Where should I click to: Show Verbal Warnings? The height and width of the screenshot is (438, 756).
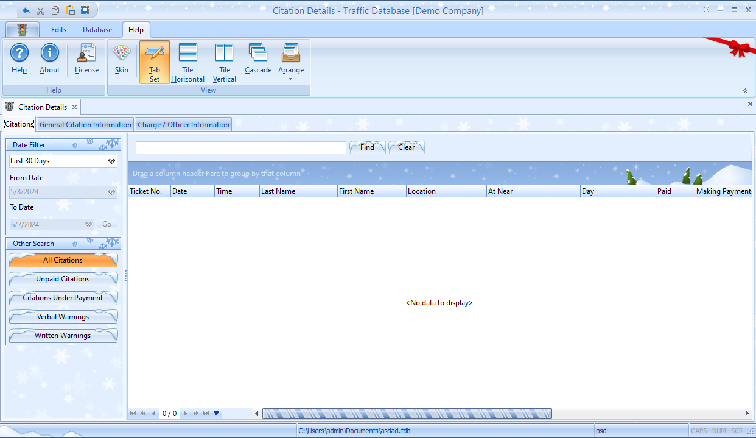(x=63, y=317)
